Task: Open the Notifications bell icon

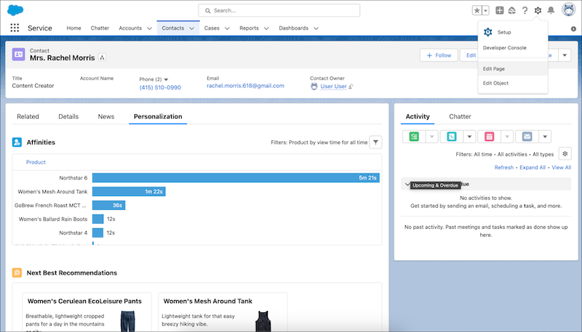Action: coord(551,10)
